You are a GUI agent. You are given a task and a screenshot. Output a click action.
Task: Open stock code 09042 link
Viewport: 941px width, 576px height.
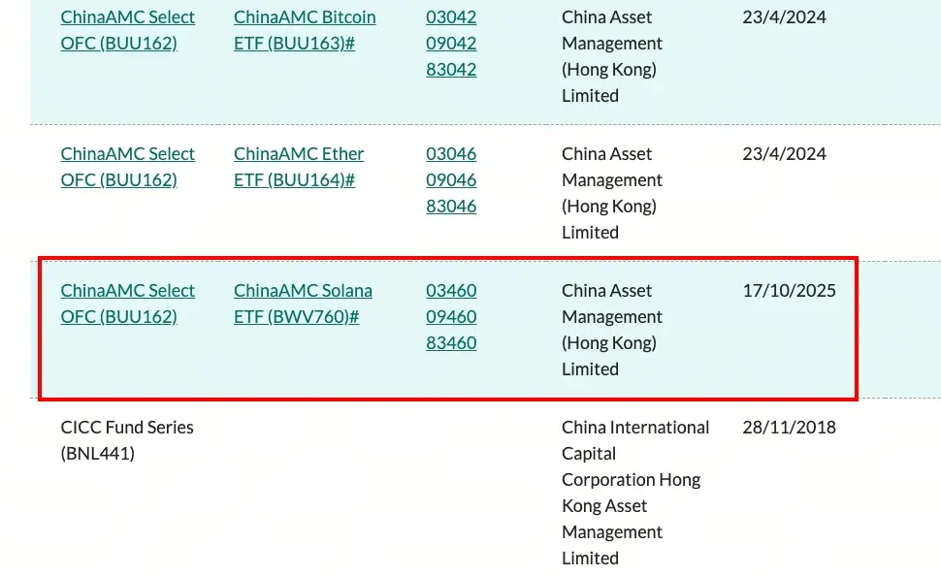(x=451, y=44)
